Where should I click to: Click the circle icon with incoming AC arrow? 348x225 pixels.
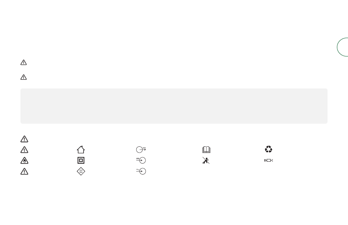[x=141, y=171]
